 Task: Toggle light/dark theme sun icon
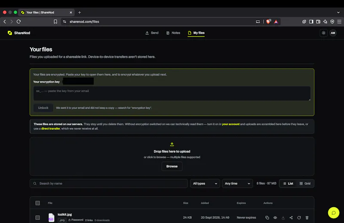(323, 33)
